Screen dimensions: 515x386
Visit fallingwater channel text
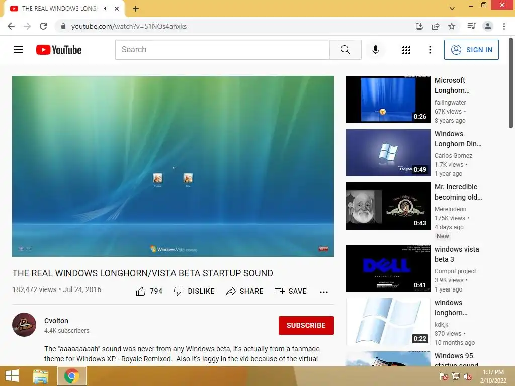click(x=450, y=102)
